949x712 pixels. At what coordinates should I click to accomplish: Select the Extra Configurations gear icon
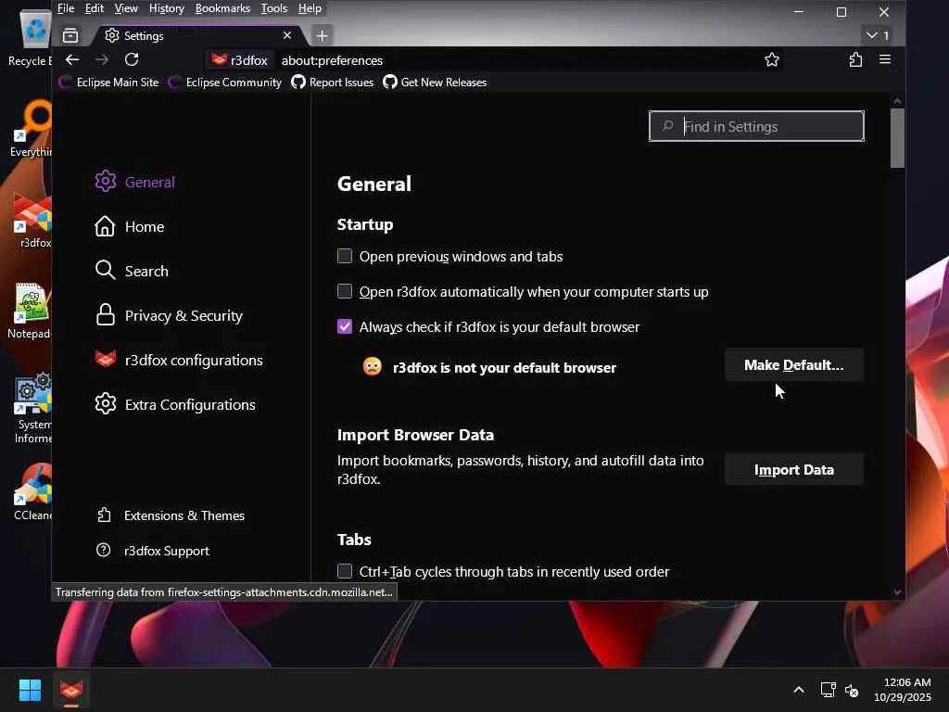pos(106,404)
